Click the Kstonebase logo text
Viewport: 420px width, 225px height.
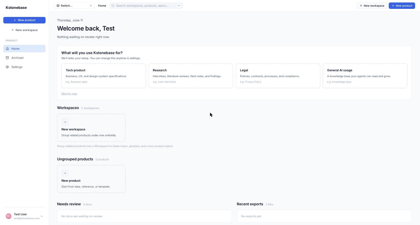[x=16, y=7]
